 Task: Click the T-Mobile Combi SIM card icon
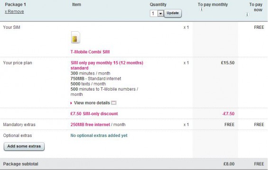[75, 37]
